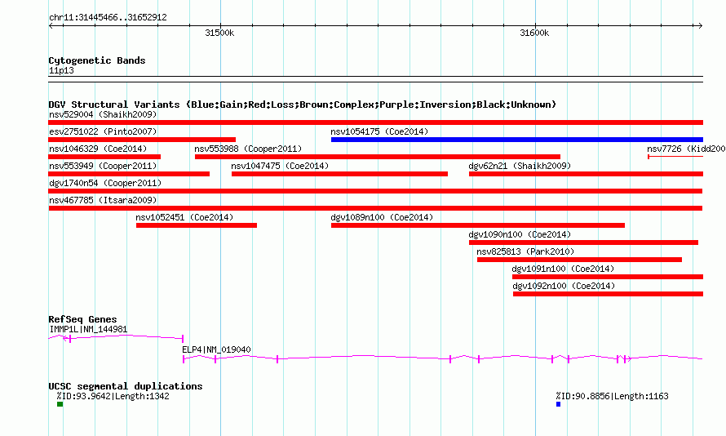The width and height of the screenshot is (726, 436).
Task: Click the DGV Structural Variants track title
Action: click(x=303, y=105)
